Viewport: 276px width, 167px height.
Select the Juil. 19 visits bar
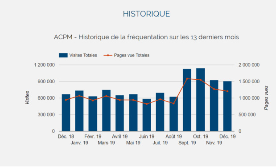(x=160, y=112)
